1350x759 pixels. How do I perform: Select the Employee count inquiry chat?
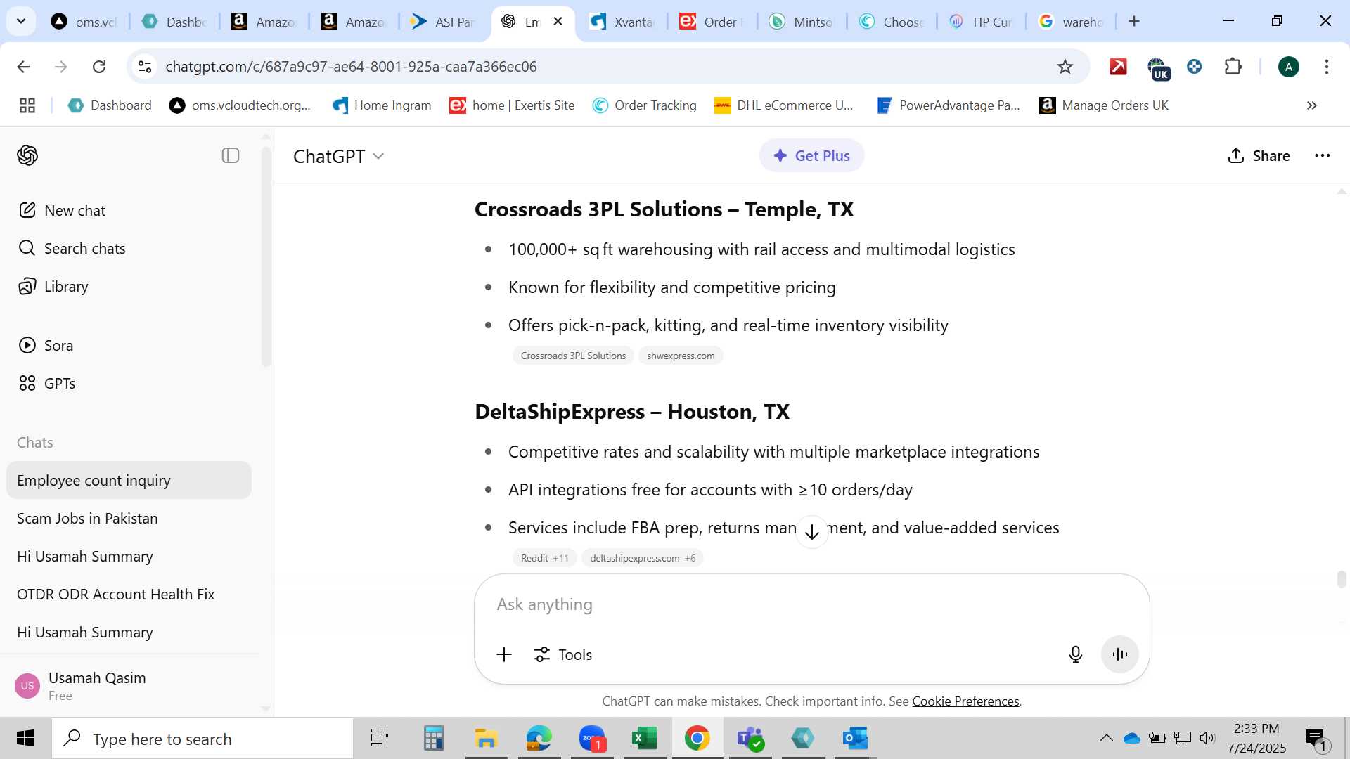(129, 480)
